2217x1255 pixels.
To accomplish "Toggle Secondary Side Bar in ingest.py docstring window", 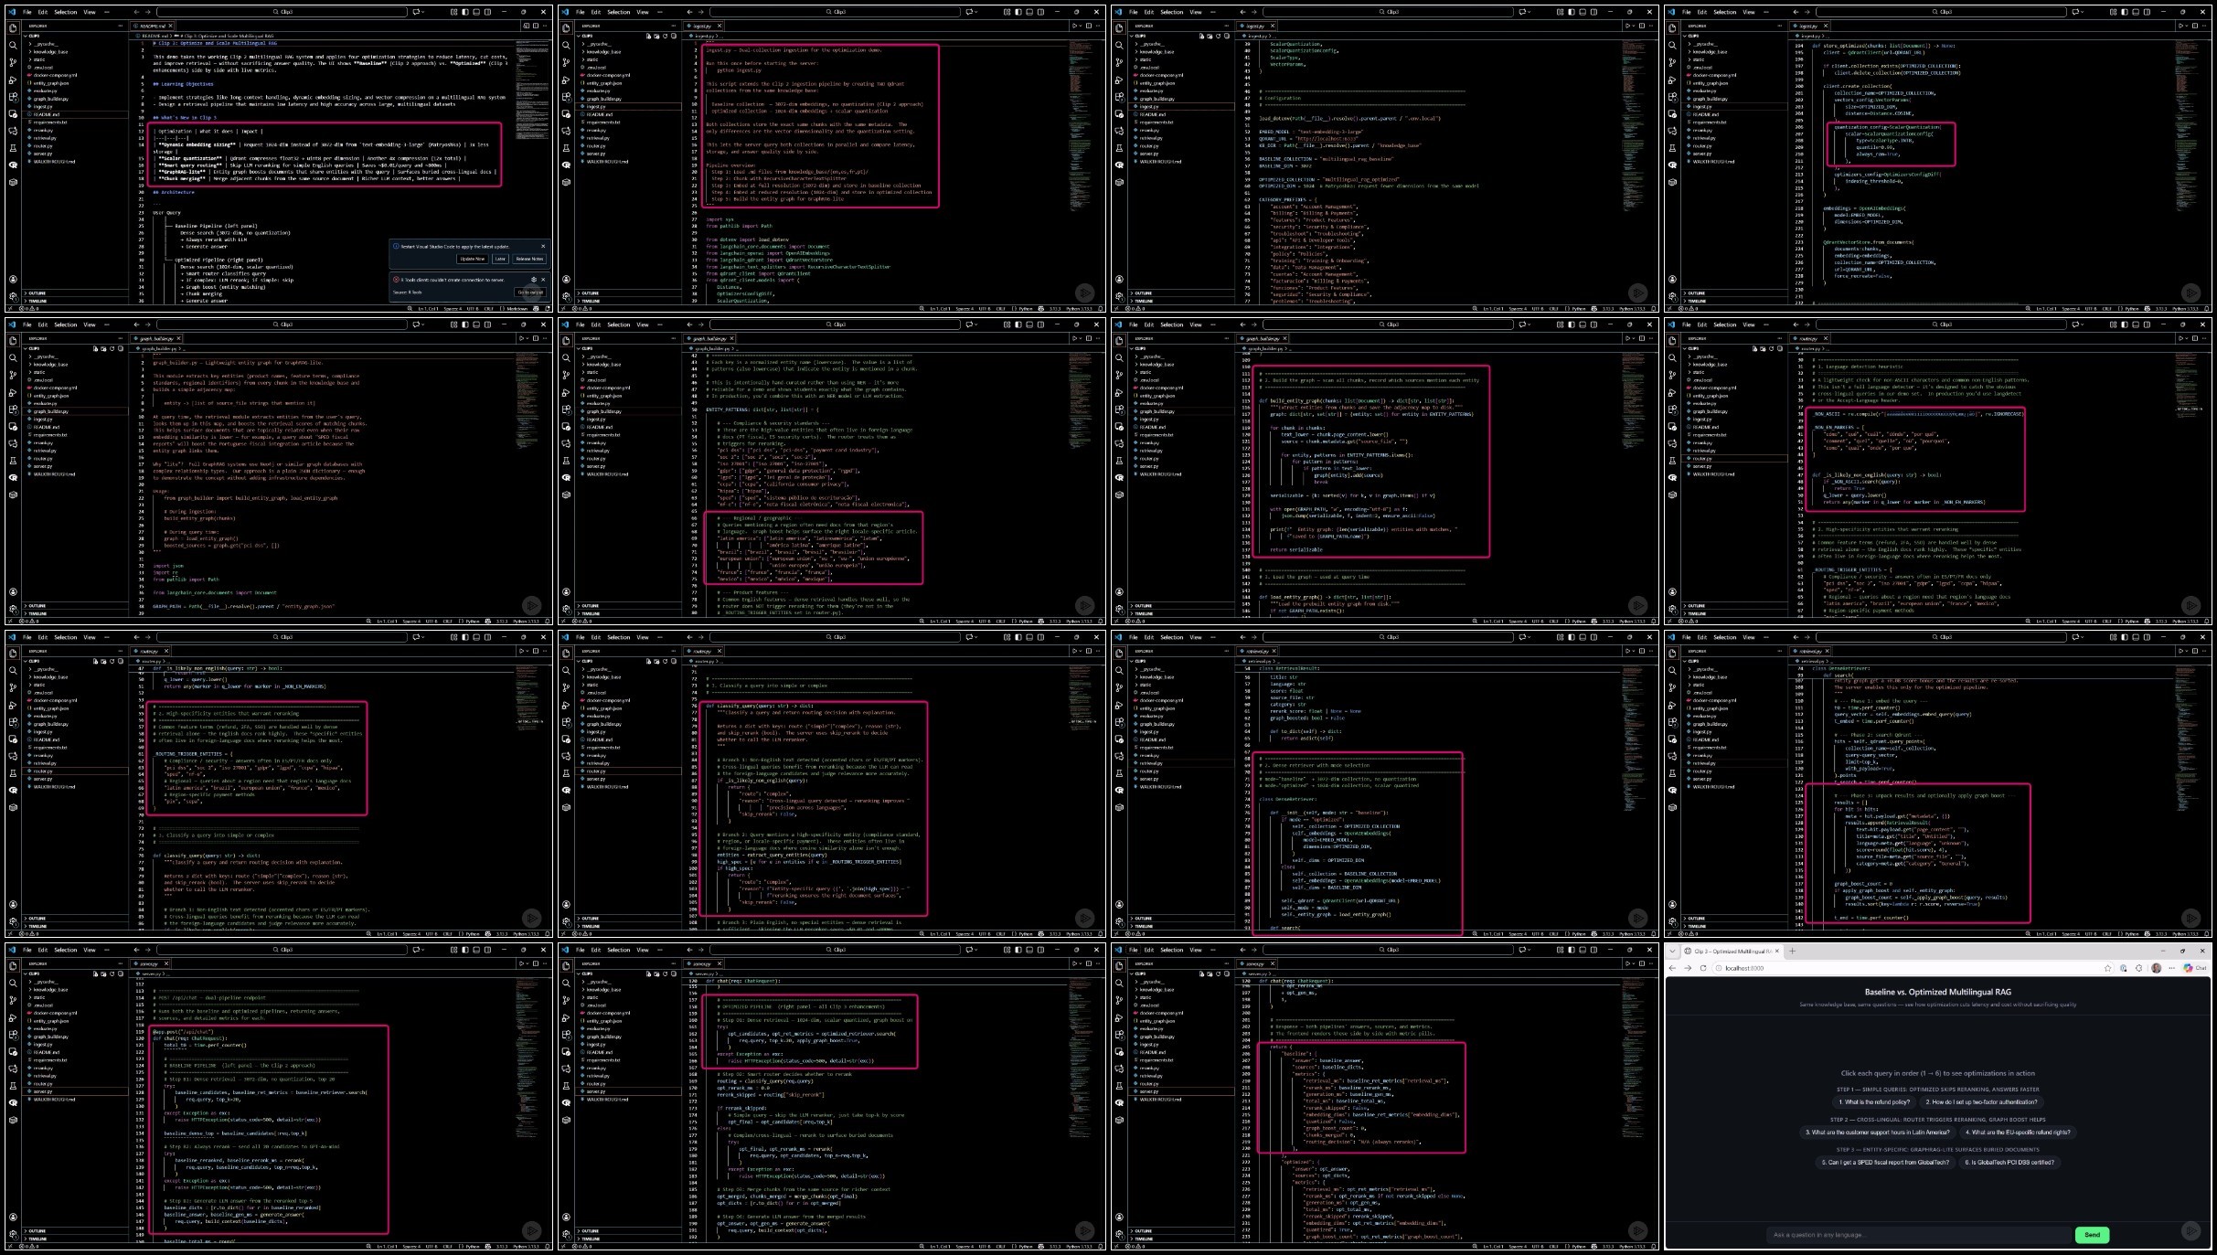I will coord(1040,12).
